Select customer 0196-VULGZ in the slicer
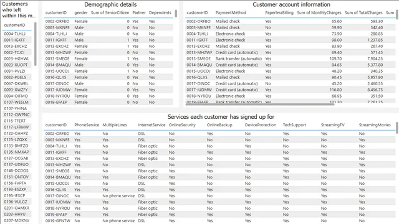 point(17,202)
